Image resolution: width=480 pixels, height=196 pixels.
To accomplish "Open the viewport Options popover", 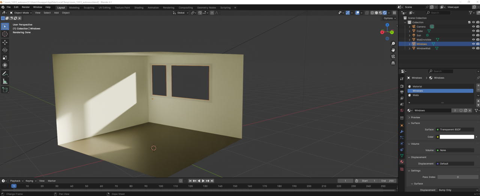I will 389,18.
